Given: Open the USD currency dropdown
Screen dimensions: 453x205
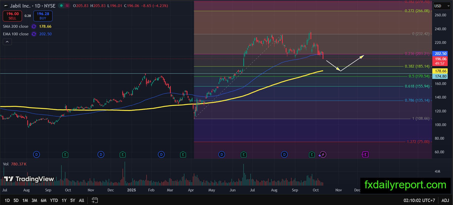Looking at the screenshot, I should [x=442, y=6].
